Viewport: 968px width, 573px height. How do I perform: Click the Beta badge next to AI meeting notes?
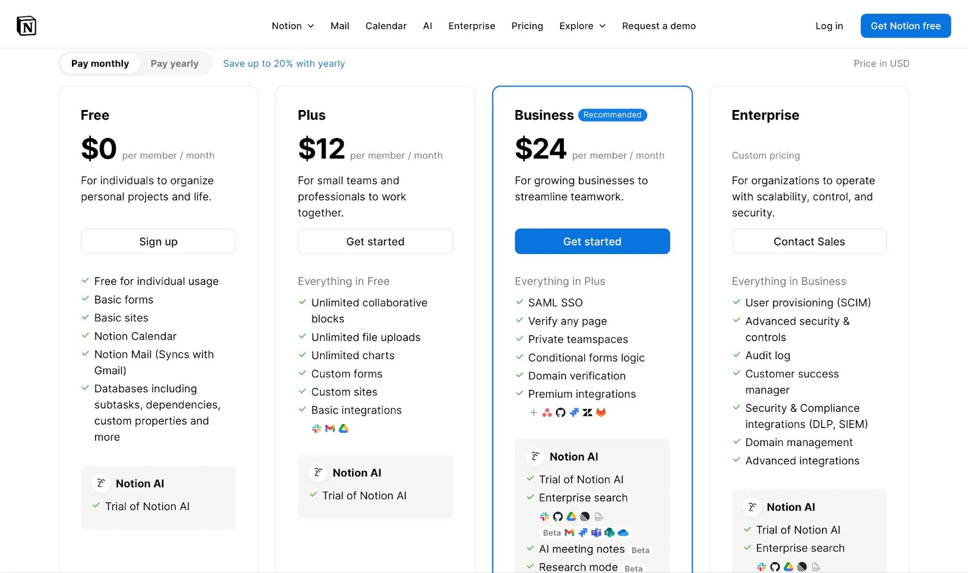(x=640, y=550)
